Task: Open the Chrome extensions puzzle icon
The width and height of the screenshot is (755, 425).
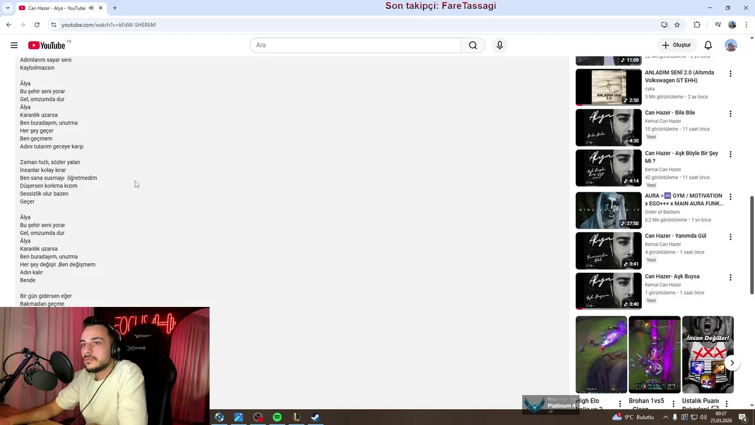Action: 697,25
